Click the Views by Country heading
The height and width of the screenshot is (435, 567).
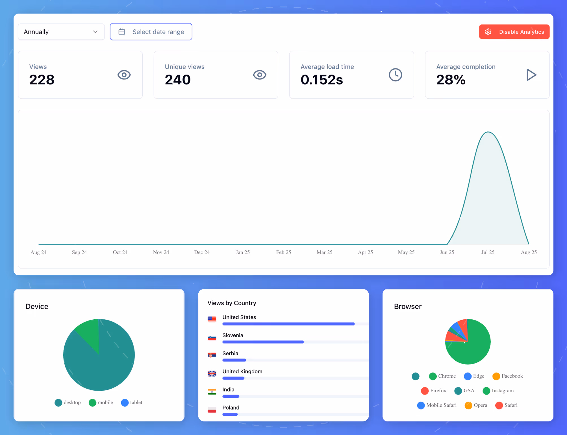tap(232, 303)
